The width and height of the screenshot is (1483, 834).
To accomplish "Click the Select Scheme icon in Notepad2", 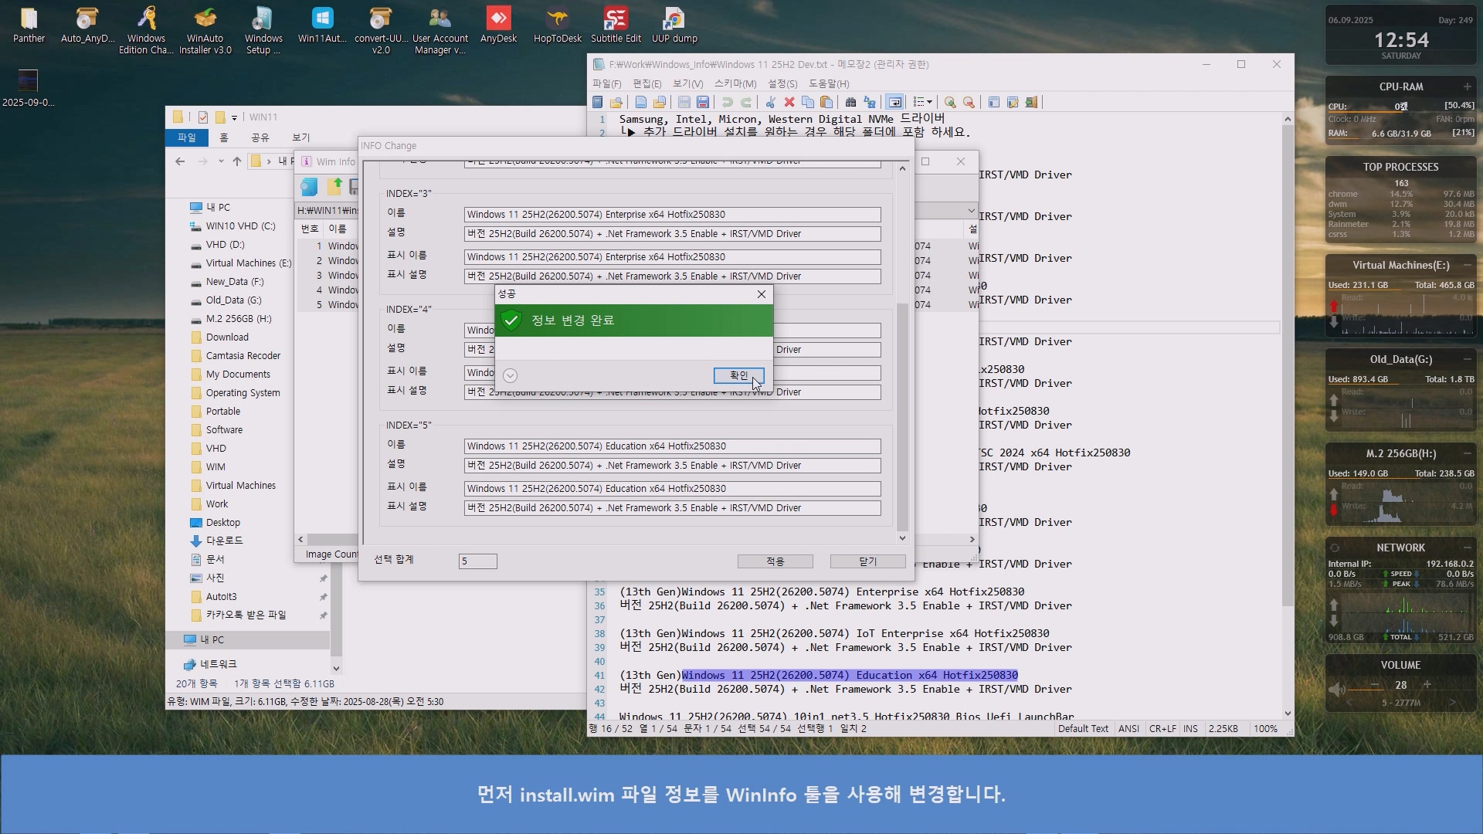I will [994, 102].
